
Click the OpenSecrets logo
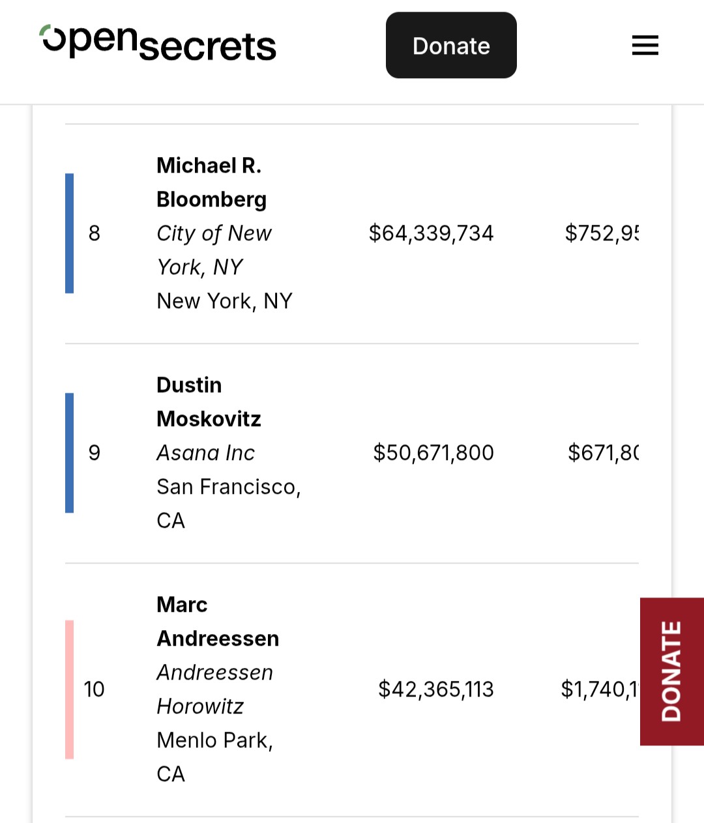tap(158, 44)
